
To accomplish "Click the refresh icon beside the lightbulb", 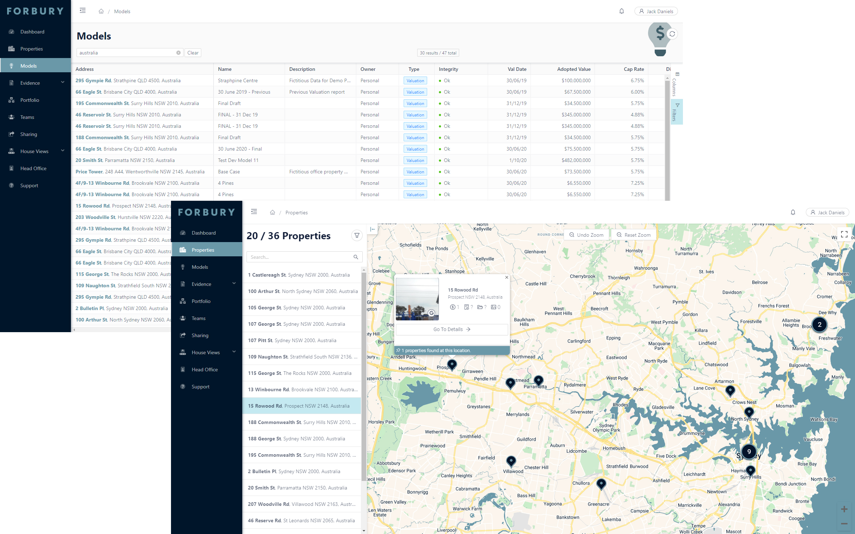I will pos(672,34).
